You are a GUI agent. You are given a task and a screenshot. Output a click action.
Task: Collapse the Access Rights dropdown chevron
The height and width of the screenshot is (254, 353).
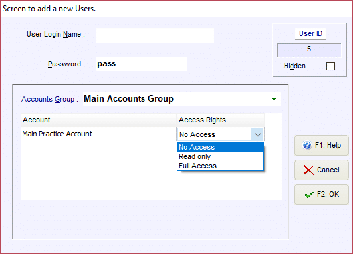[258, 135]
